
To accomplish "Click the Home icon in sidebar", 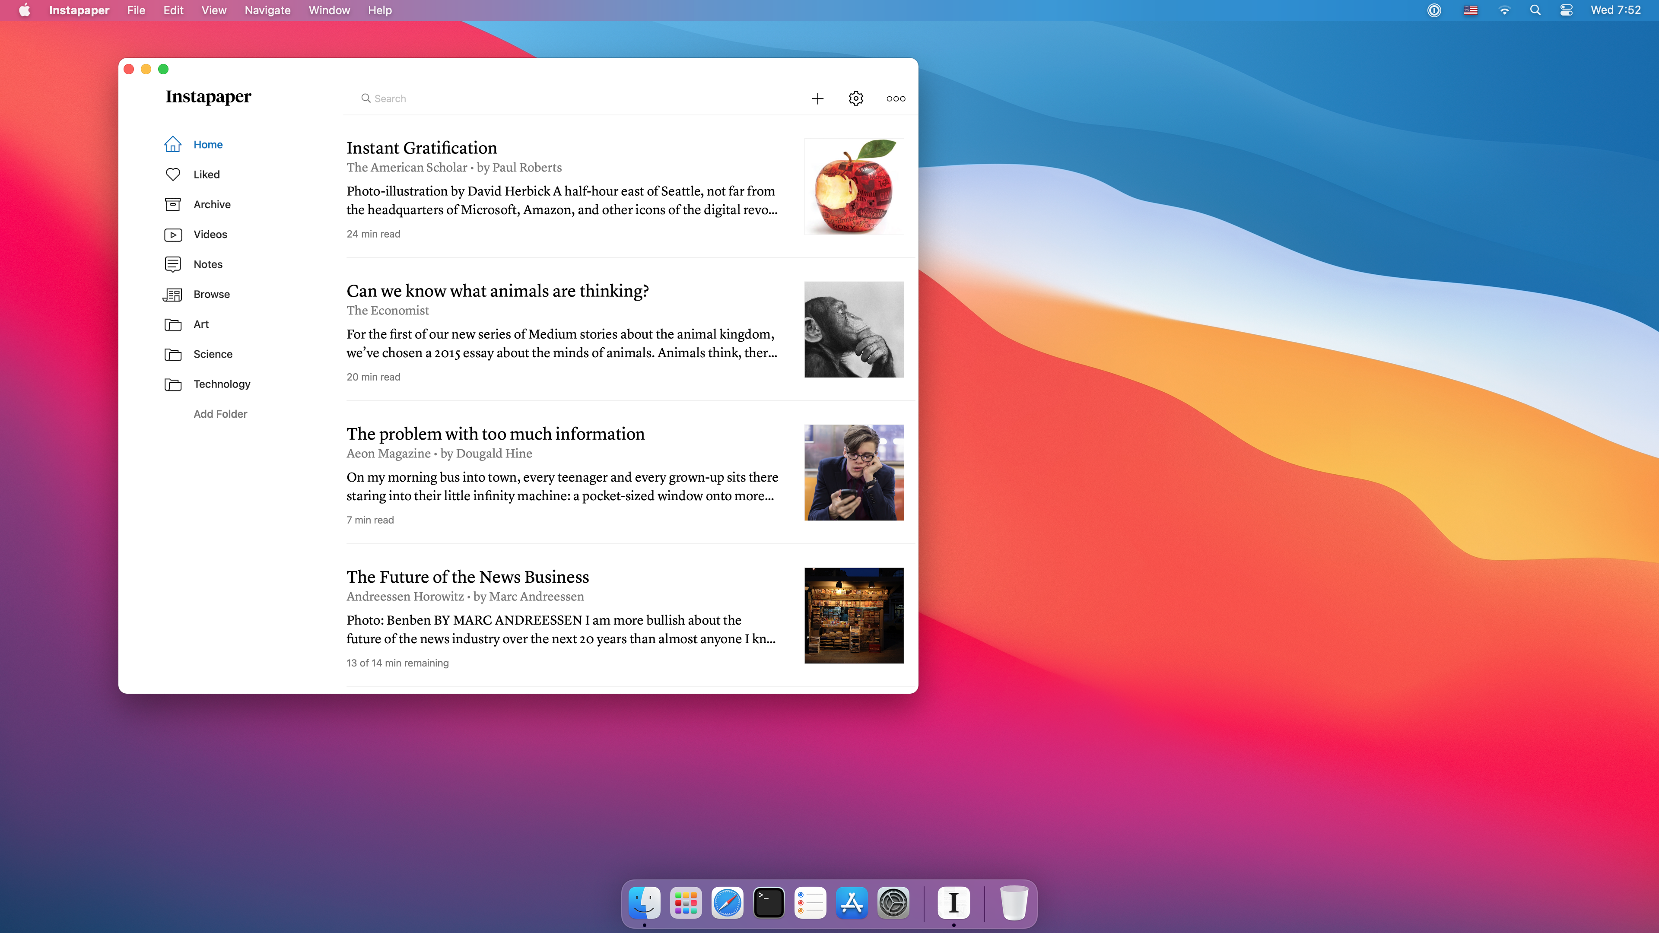I will (x=173, y=144).
